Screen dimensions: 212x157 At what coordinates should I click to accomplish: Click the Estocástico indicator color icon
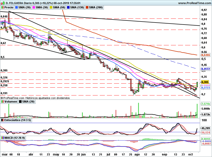tap(2, 120)
